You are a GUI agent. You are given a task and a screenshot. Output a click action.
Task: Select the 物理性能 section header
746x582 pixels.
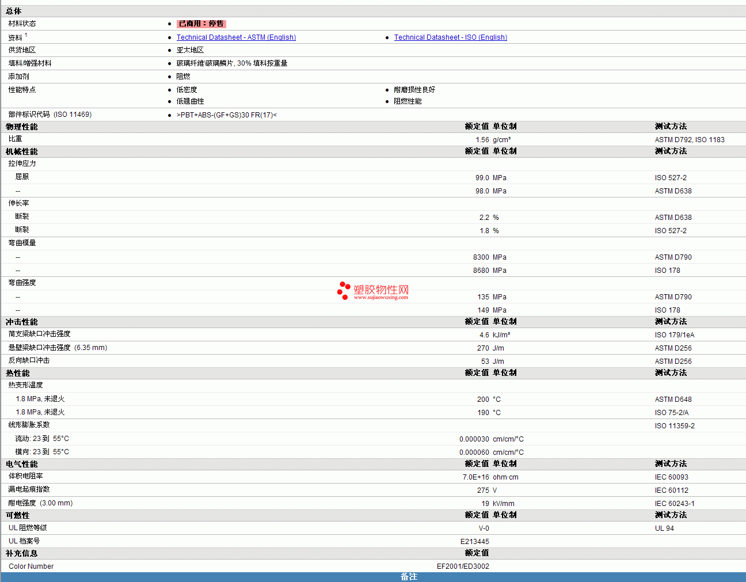pyautogui.click(x=22, y=127)
